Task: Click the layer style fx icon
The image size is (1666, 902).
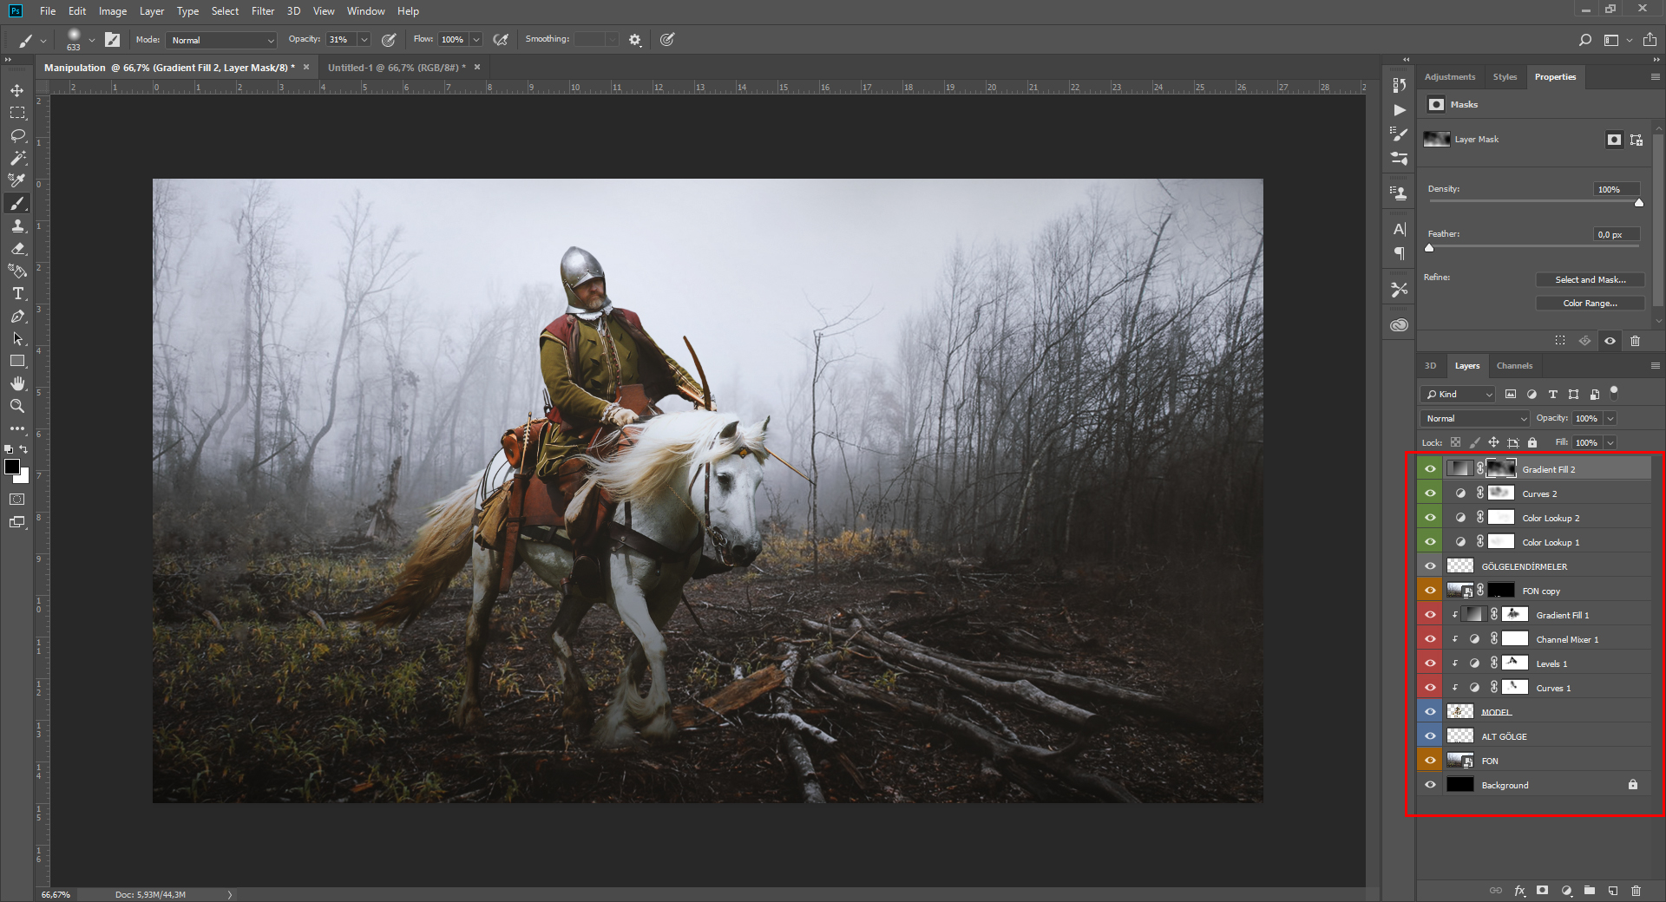Action: 1519,891
